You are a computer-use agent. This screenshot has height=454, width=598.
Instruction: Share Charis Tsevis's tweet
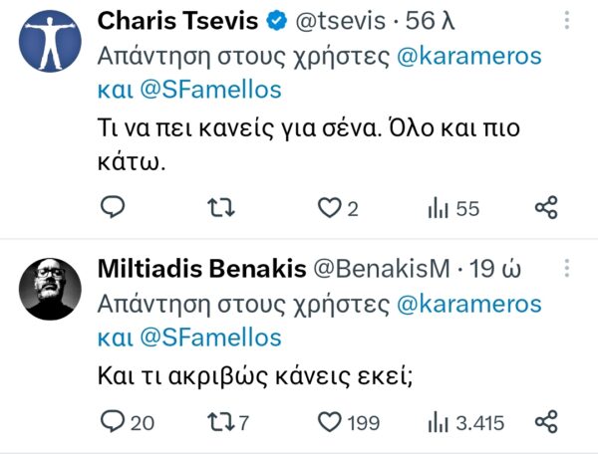(545, 206)
